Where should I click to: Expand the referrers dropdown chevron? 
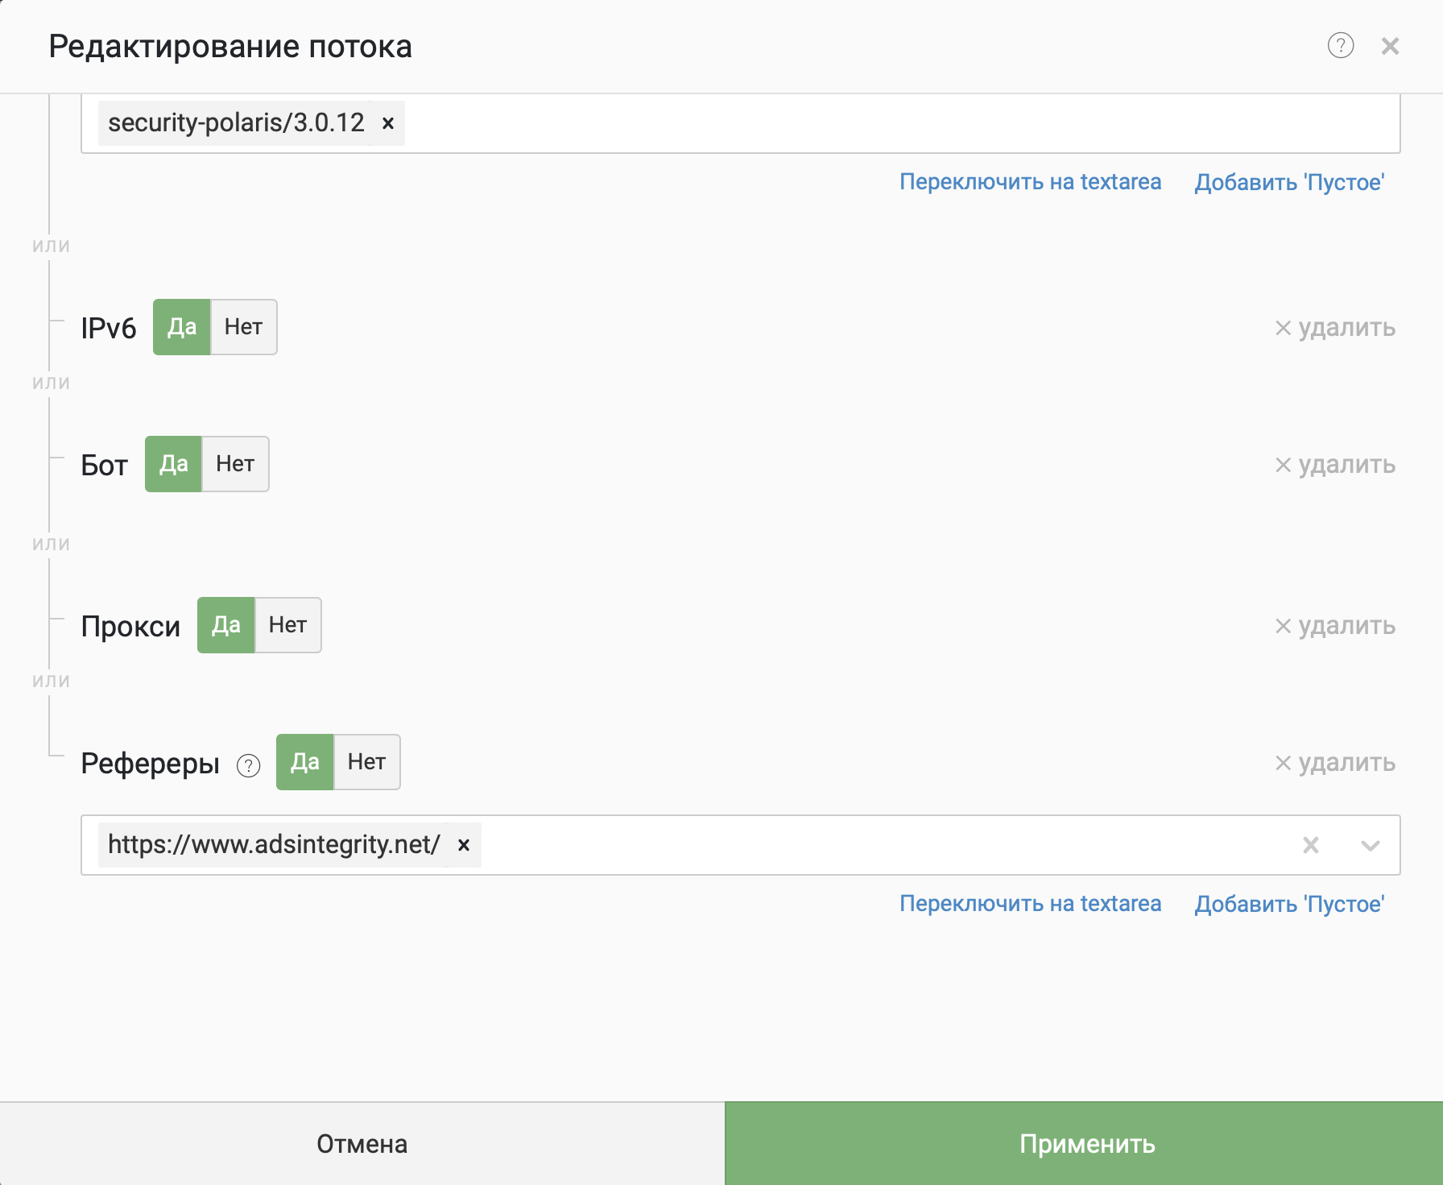pyautogui.click(x=1370, y=845)
